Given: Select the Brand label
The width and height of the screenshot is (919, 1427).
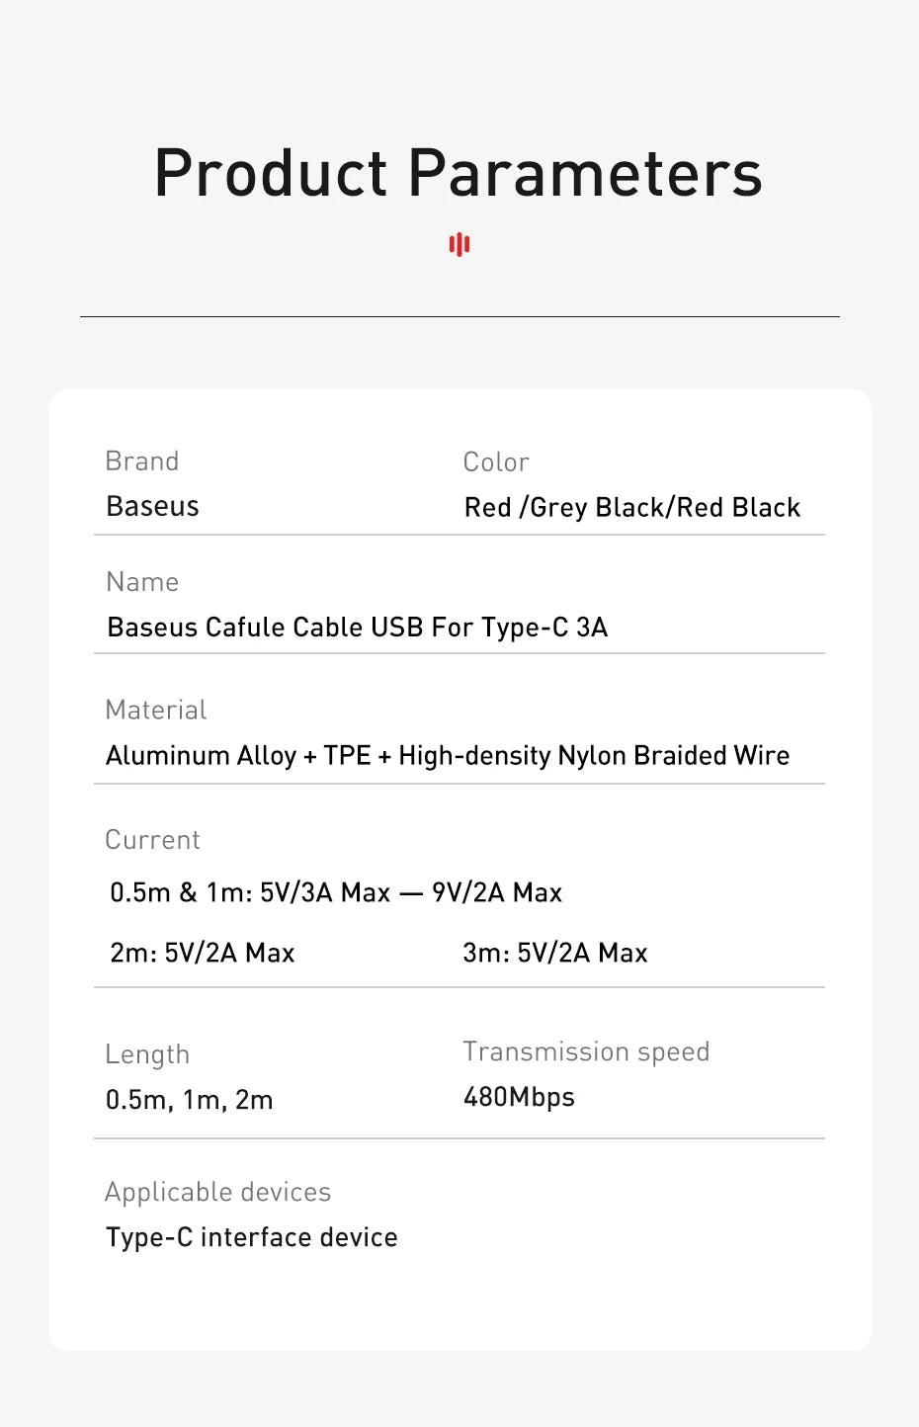Looking at the screenshot, I should click(142, 462).
